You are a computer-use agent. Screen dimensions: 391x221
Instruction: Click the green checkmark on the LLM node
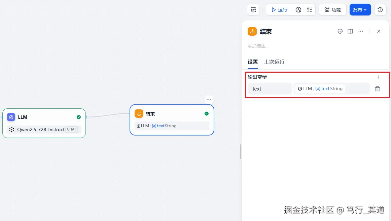pos(78,117)
